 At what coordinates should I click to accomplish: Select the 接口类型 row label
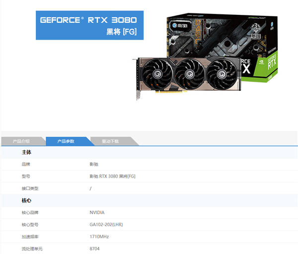coord(30,189)
